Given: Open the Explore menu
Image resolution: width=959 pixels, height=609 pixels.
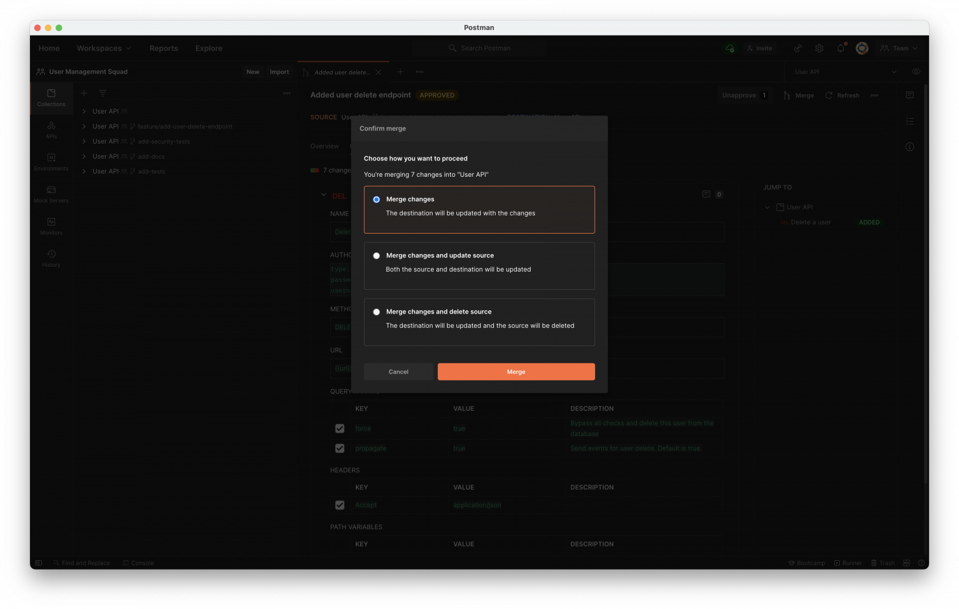Looking at the screenshot, I should click(x=209, y=48).
